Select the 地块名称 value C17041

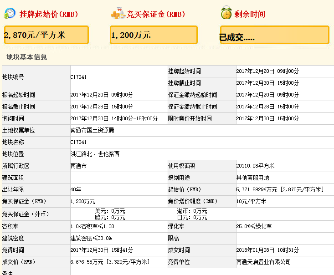point(78,142)
